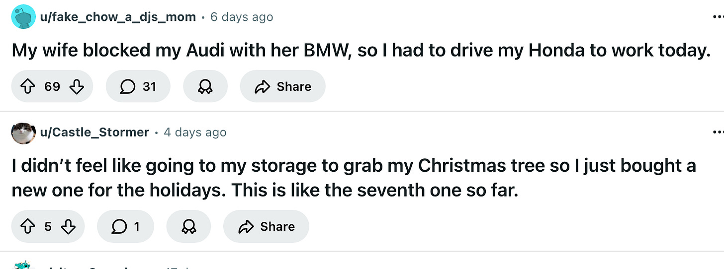This screenshot has width=724, height=269.
Task: Open u/Castle_Stormer profile link
Action: pos(95,133)
